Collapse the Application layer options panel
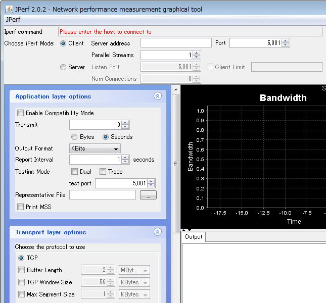Screen dimensions: 326x303 coord(157,96)
